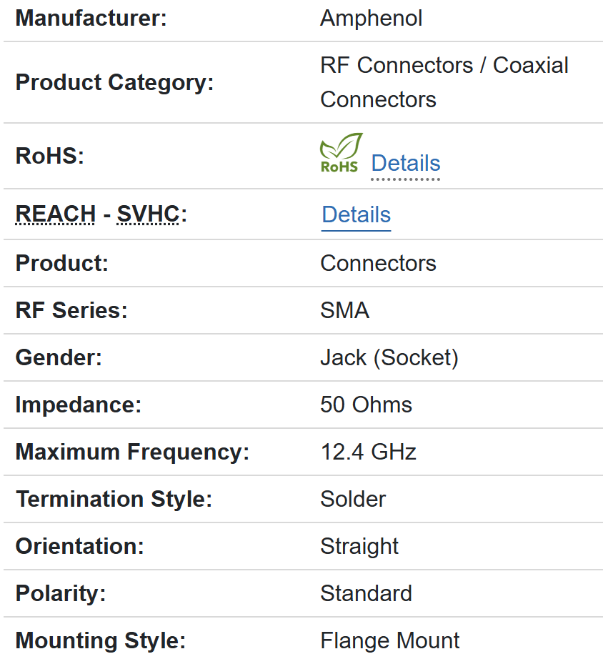Select the Mounting Style label
Viewport: 603px width, 659px height.
[x=100, y=640]
